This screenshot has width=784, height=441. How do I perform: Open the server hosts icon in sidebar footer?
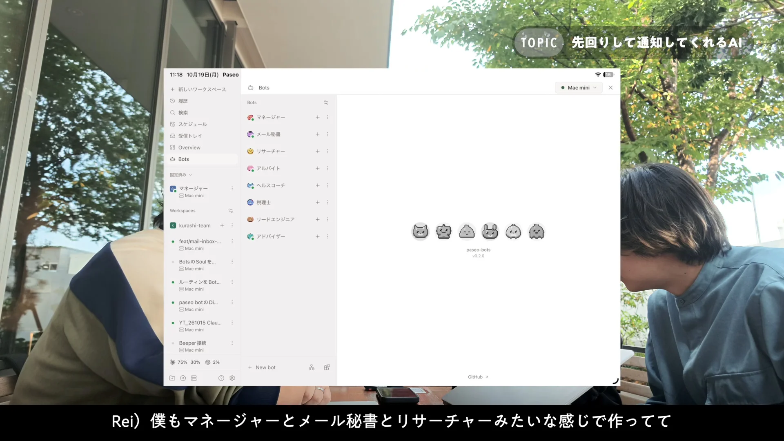pyautogui.click(x=194, y=378)
